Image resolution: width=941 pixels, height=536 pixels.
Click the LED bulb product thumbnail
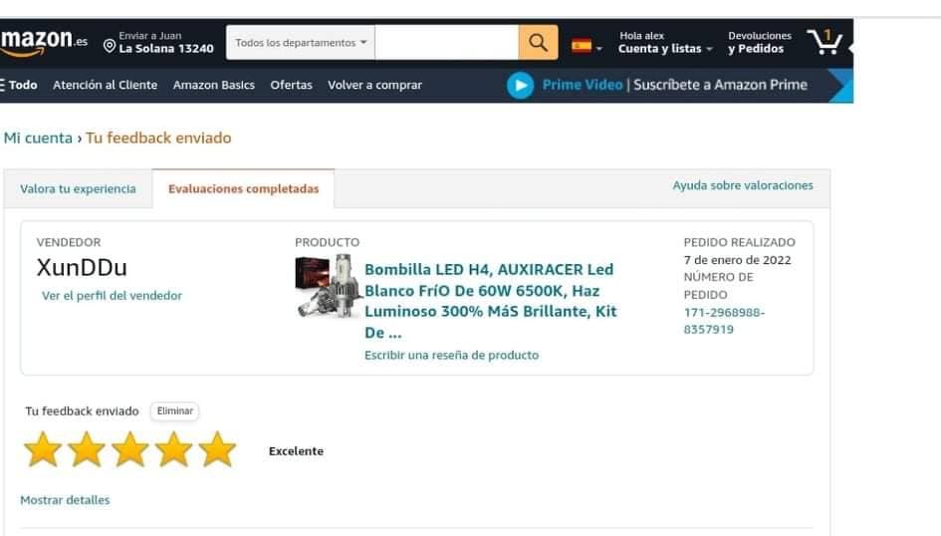click(329, 286)
